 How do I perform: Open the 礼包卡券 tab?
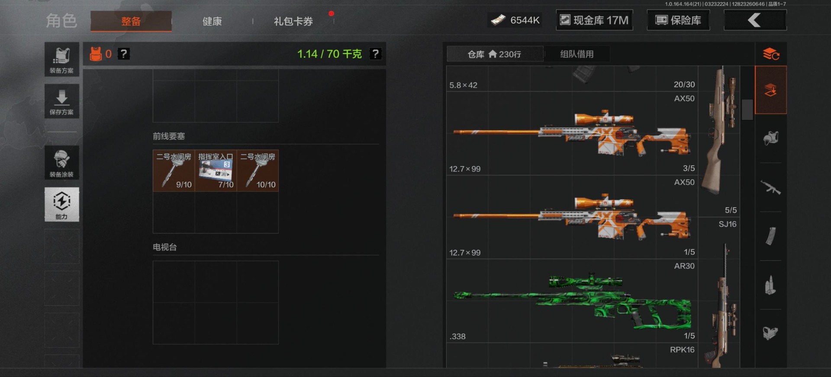point(293,21)
